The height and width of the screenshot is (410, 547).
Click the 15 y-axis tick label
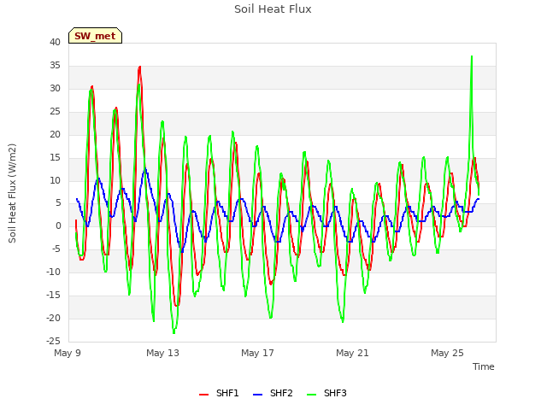[x=55, y=157]
